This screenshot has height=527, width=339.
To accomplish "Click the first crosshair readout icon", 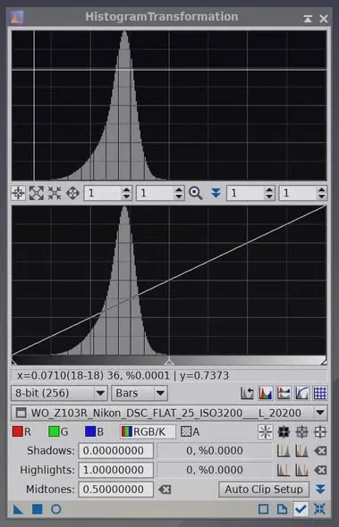I will (x=18, y=193).
